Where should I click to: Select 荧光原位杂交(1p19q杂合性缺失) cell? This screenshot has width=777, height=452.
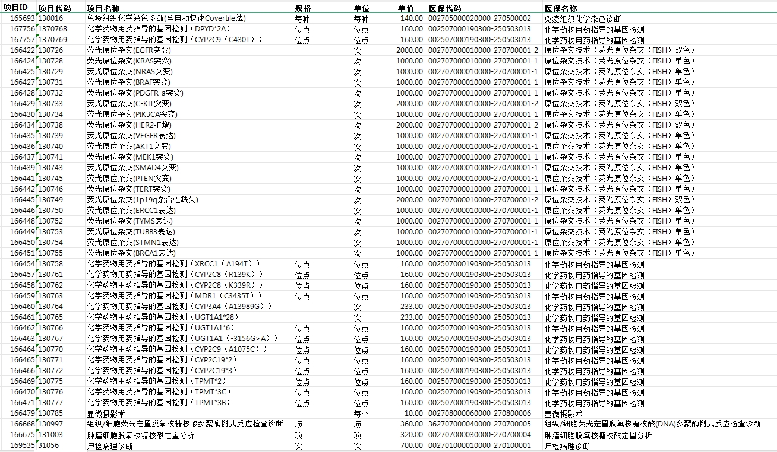pyautogui.click(x=143, y=200)
